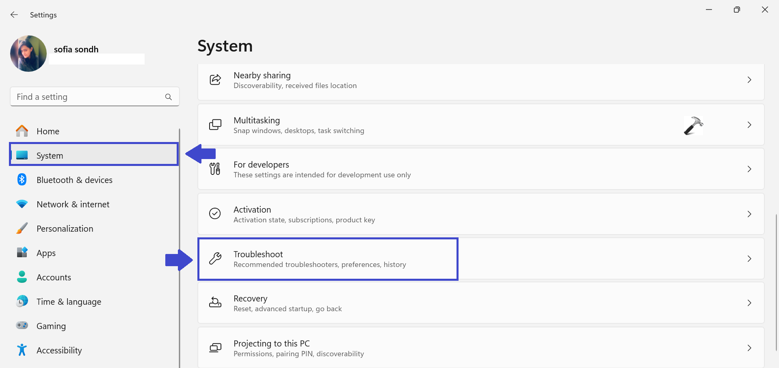Click the Personalization paintbrush icon
779x368 pixels.
click(x=22, y=228)
